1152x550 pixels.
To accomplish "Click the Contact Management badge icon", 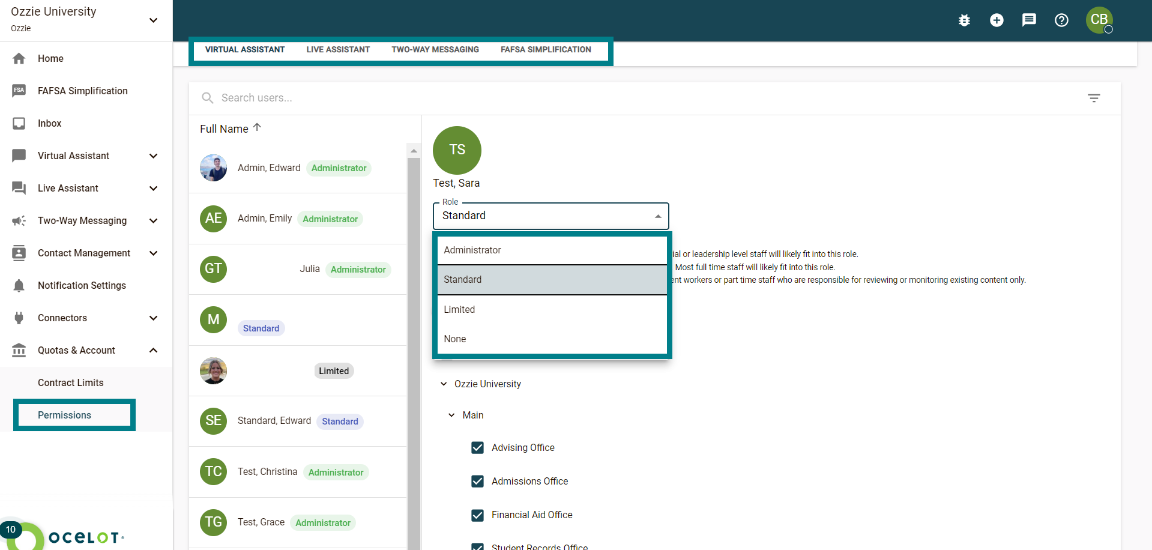I will click(x=19, y=253).
